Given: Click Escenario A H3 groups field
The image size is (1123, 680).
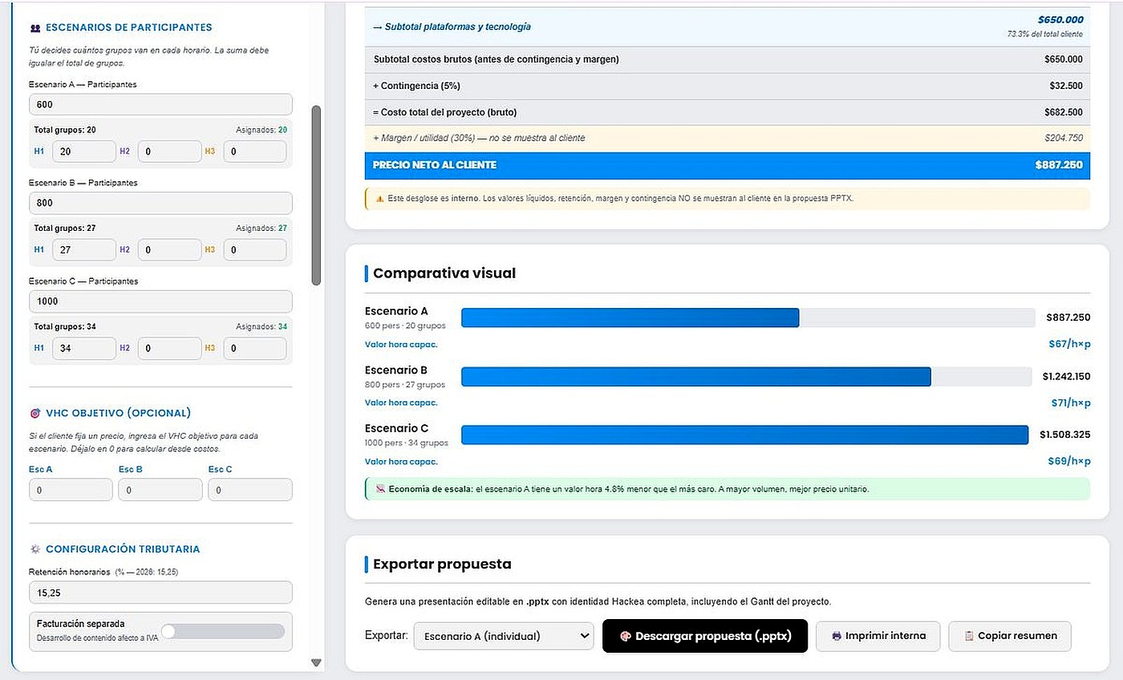Looking at the screenshot, I should 255,152.
